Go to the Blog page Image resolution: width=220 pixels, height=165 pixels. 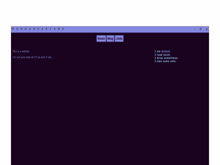pos(110,39)
